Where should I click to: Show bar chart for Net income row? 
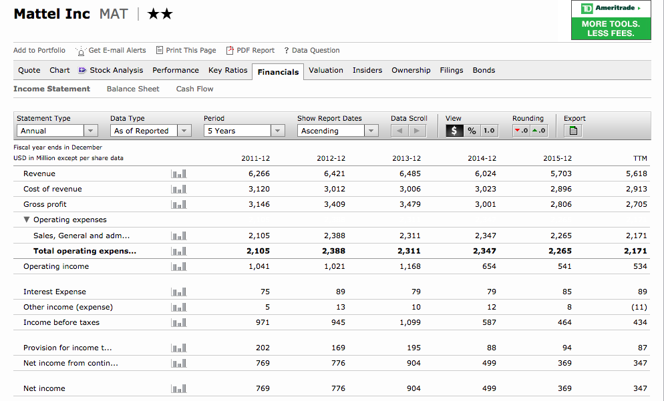[x=179, y=388]
